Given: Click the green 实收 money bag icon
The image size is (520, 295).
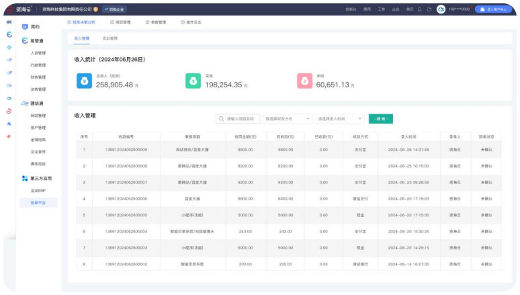Looking at the screenshot, I should pos(193,81).
